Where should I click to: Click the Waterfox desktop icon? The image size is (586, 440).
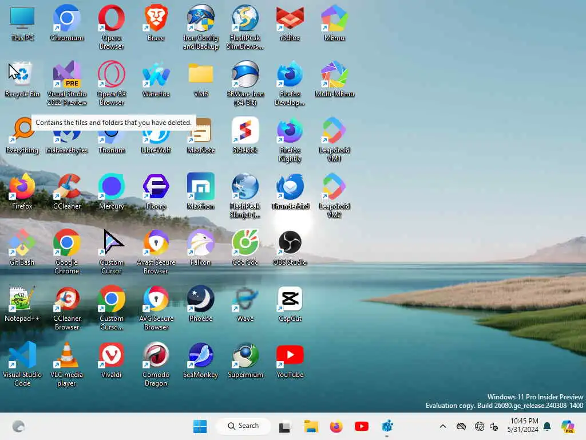(156, 79)
